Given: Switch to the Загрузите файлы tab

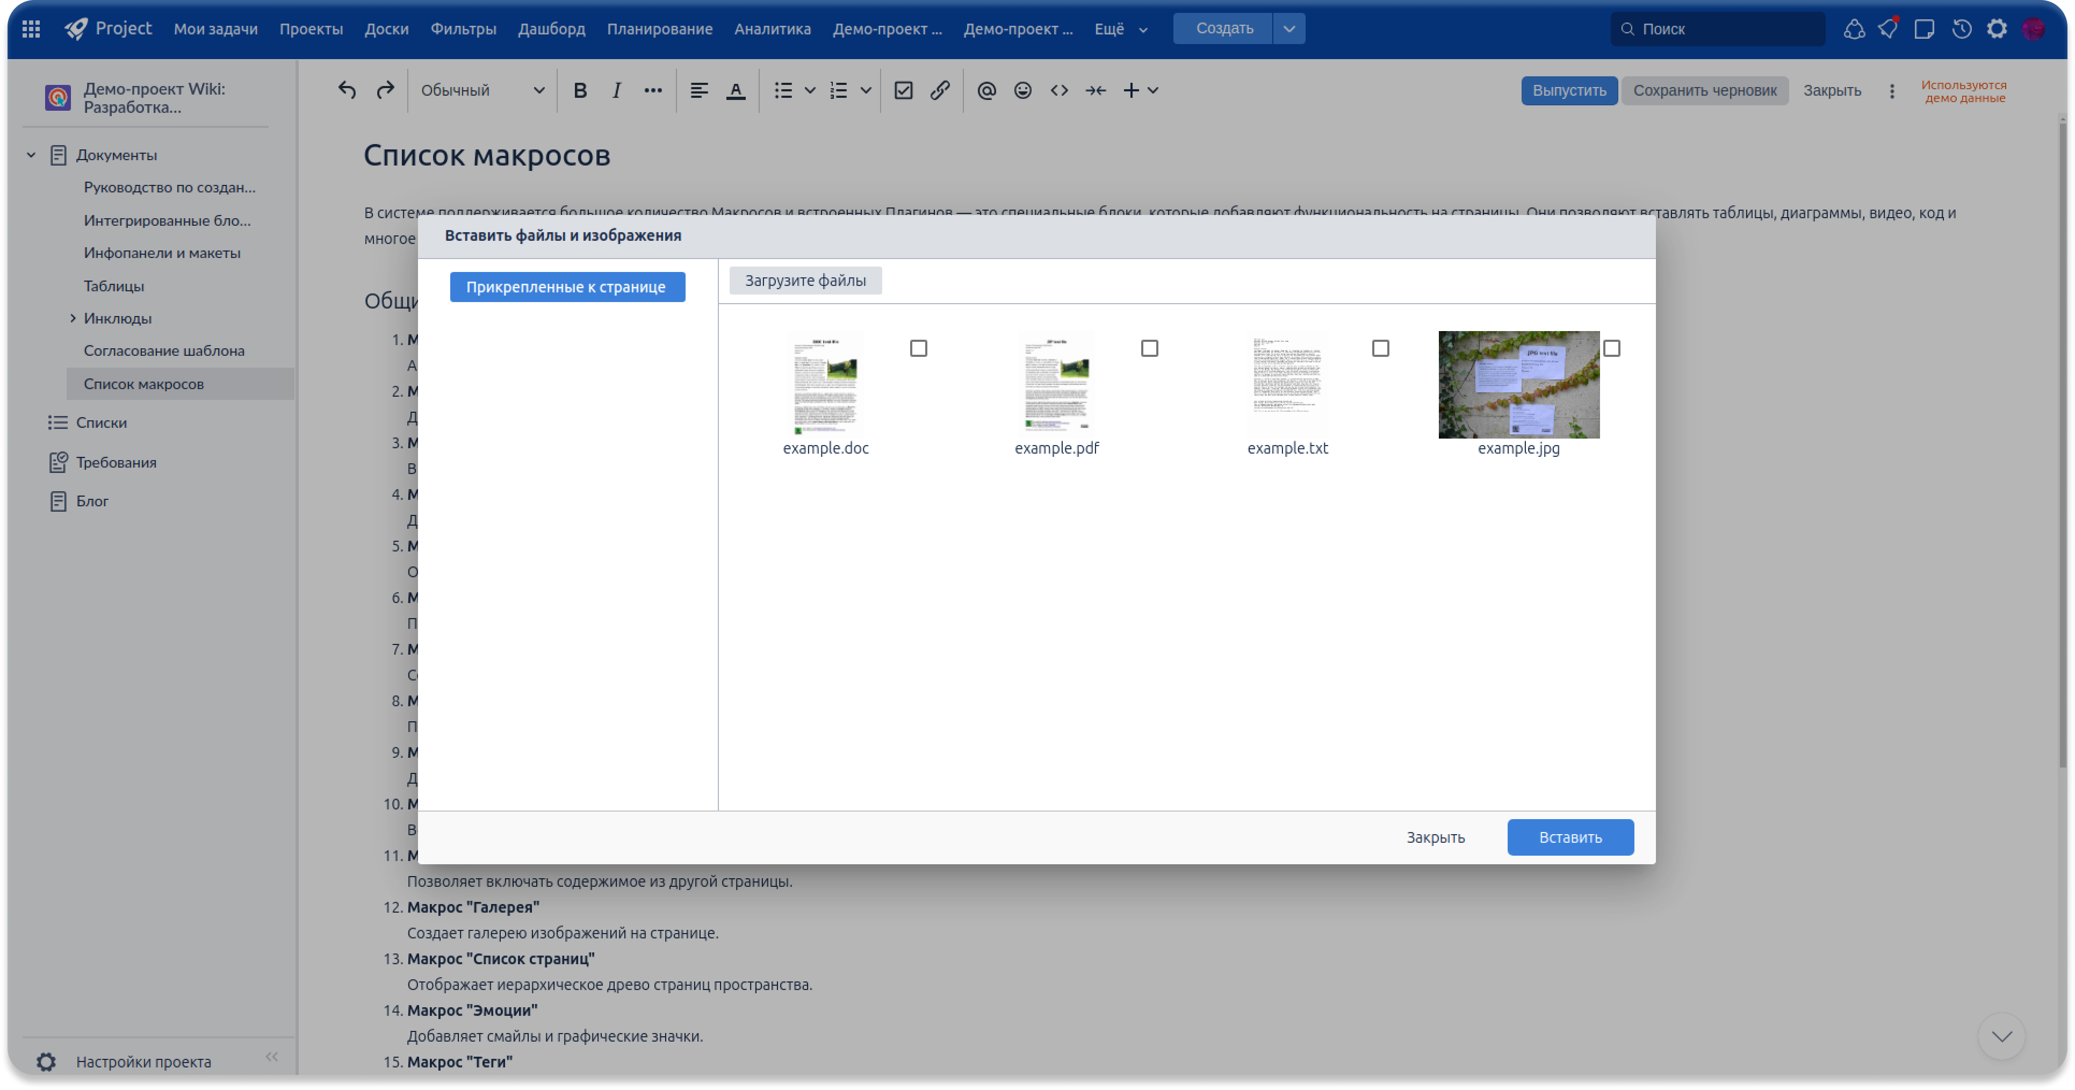Looking at the screenshot, I should 805,281.
